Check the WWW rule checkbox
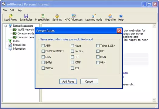This screenshot has width=159, height=109. [x=43, y=68]
